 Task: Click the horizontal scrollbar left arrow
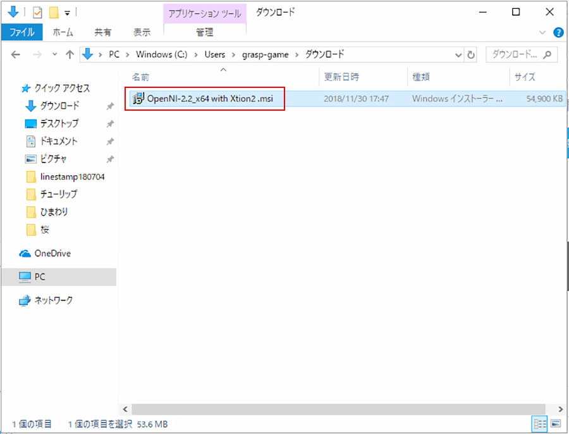tap(125, 409)
